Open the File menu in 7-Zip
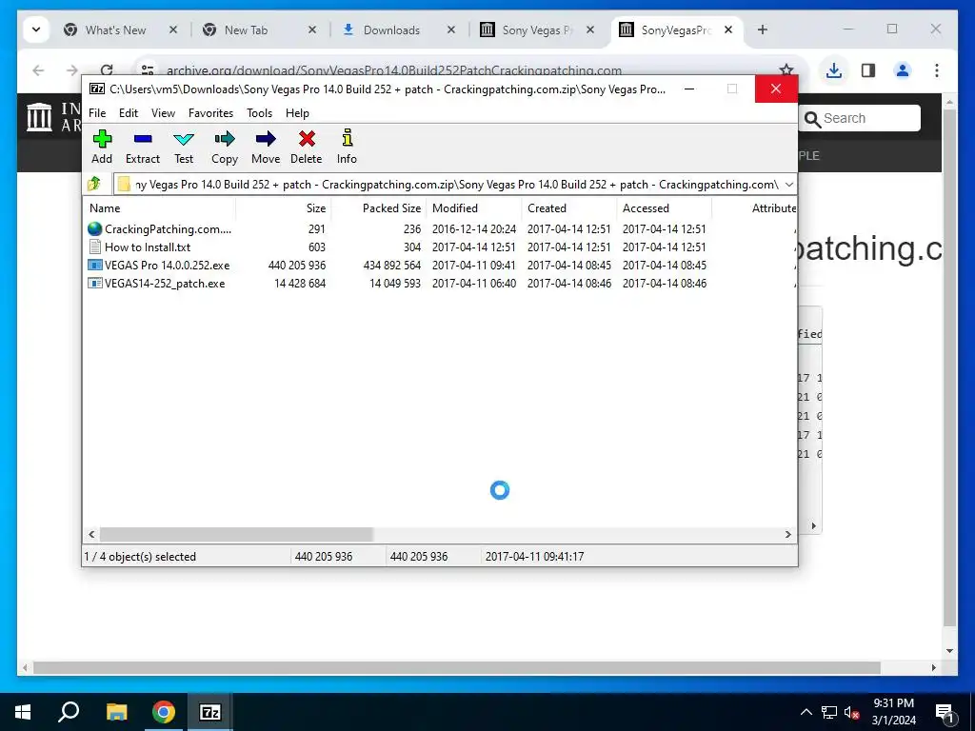Screen dimensions: 975x731 [x=97, y=113]
